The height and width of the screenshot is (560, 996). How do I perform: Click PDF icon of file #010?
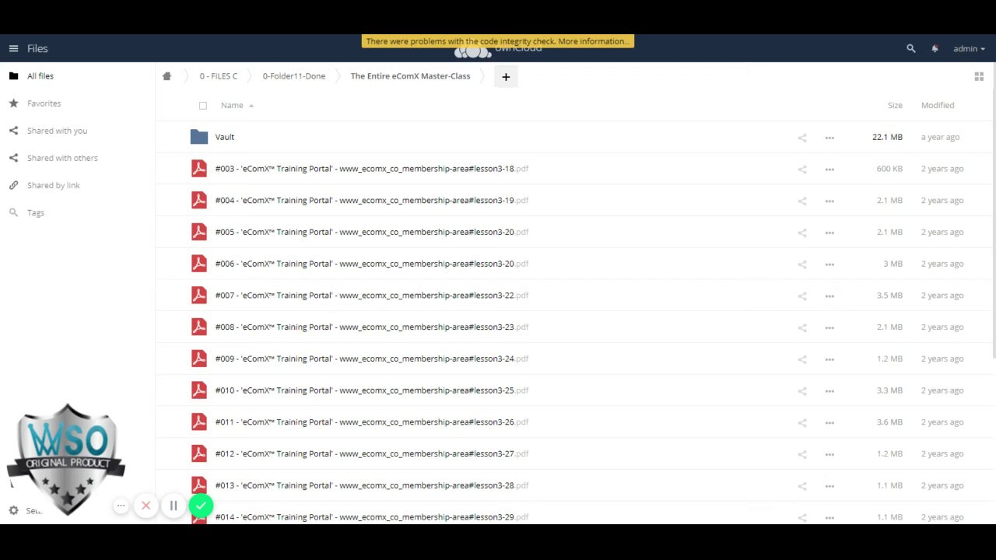pos(199,390)
